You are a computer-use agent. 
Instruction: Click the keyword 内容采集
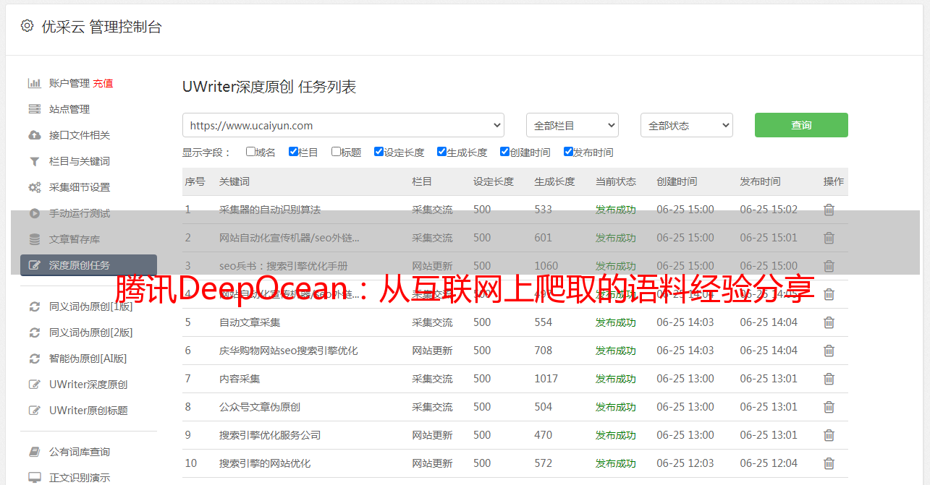240,379
